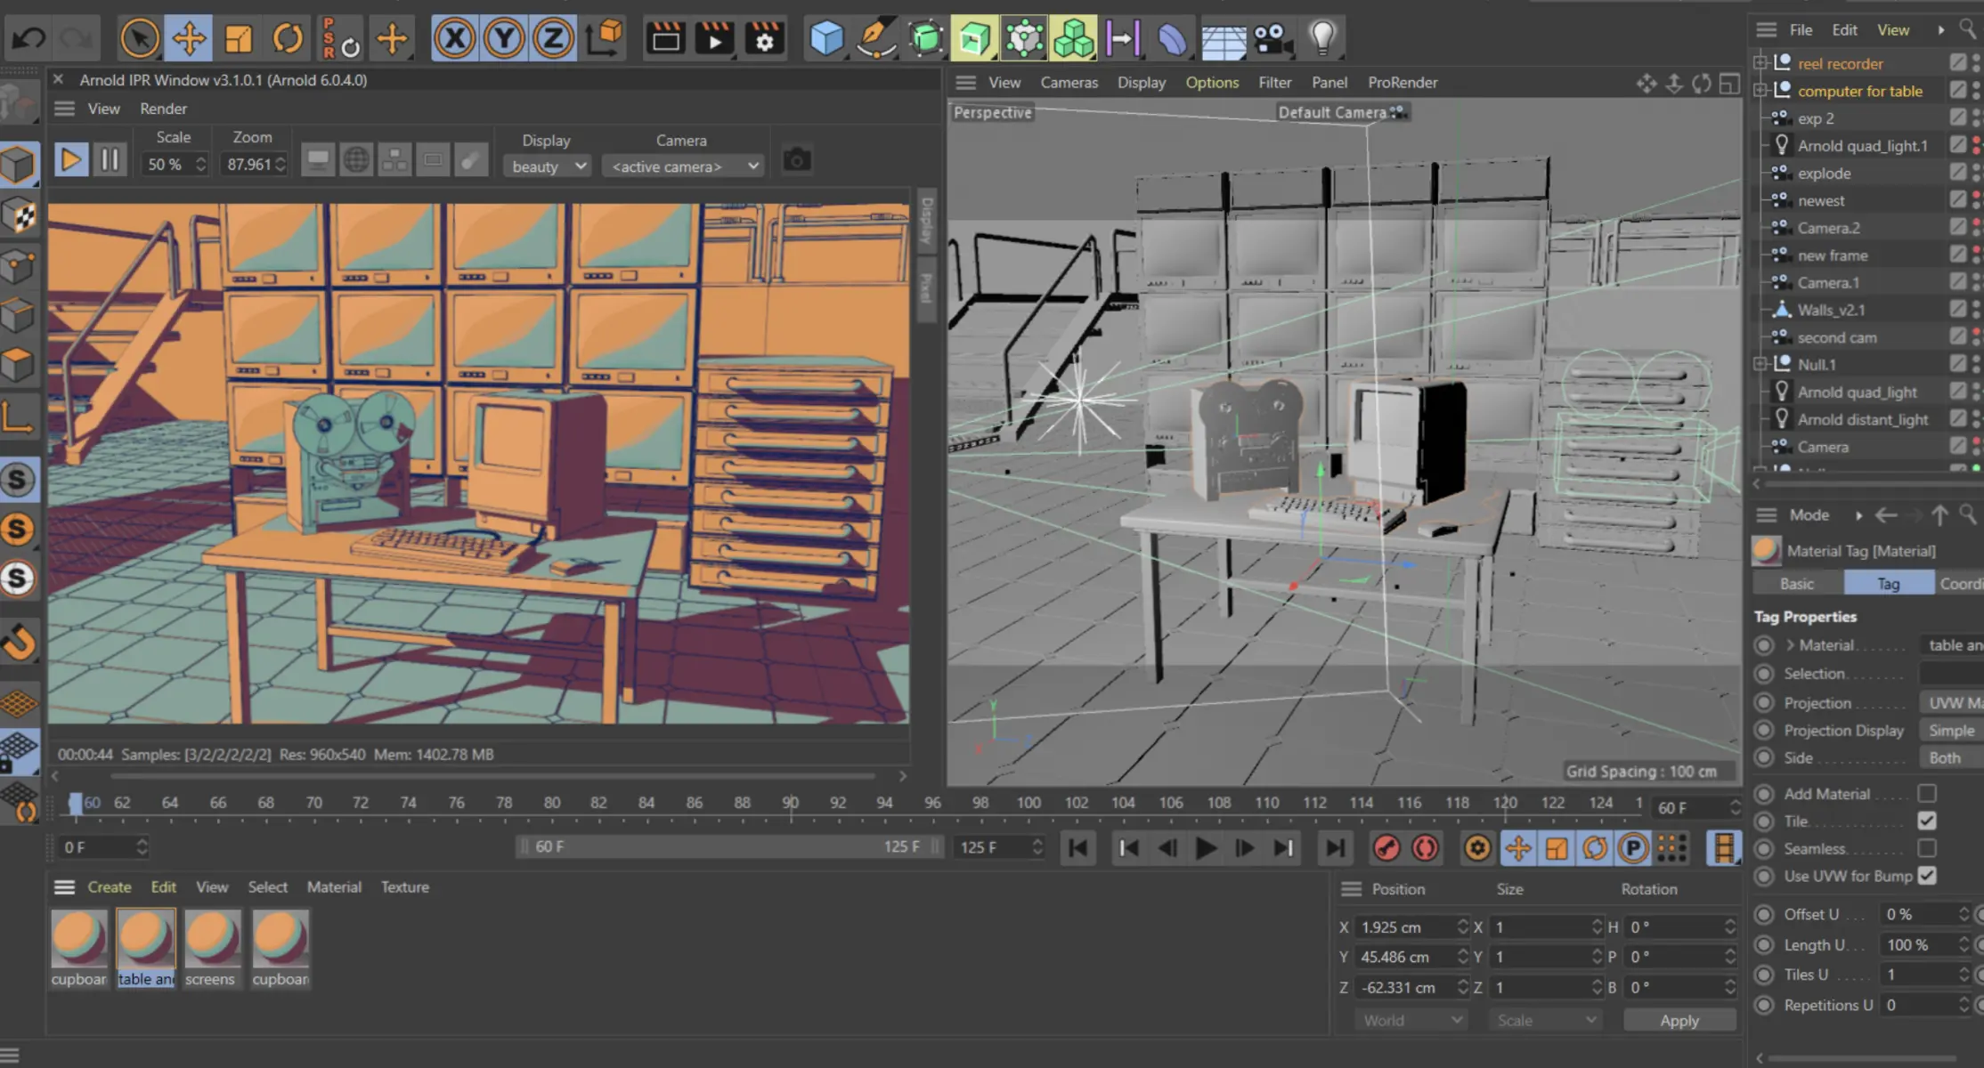Select the Move tool in top toolbar
This screenshot has width=1984, height=1068.
click(189, 38)
